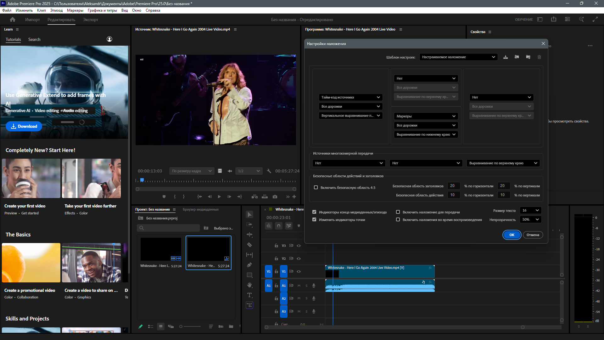
Task: Select the Track Select Forward tool
Action: [249, 225]
